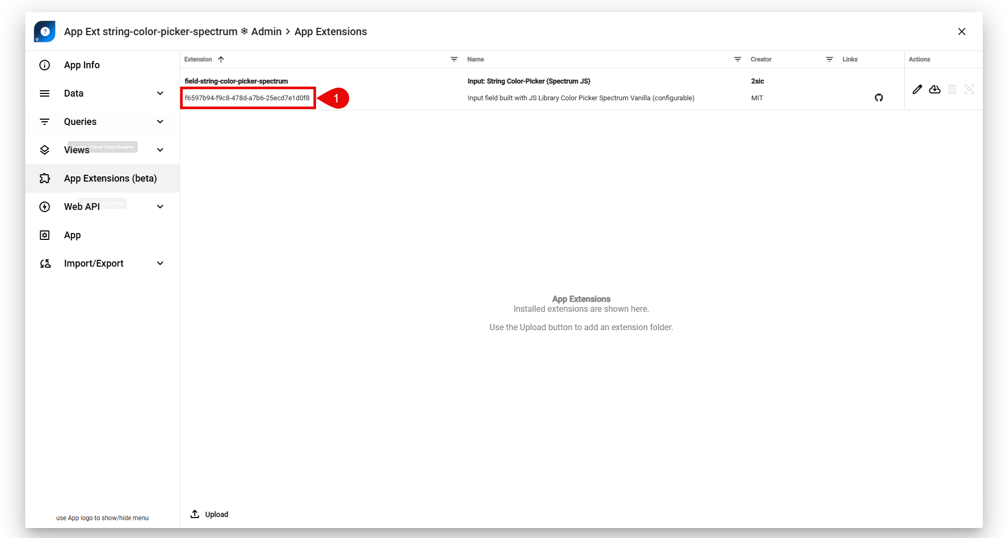The height and width of the screenshot is (538, 1007).
Task: Expand the Data menu chevron
Action: (160, 93)
